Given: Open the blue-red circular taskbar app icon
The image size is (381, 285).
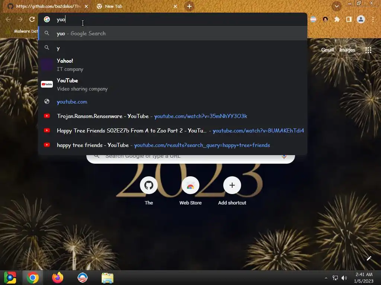Looking at the screenshot, I should pos(82,278).
